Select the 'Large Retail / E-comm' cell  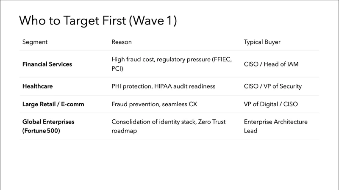pyautogui.click(x=53, y=104)
